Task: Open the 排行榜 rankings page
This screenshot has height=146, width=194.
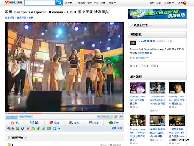Action: (x=69, y=3)
